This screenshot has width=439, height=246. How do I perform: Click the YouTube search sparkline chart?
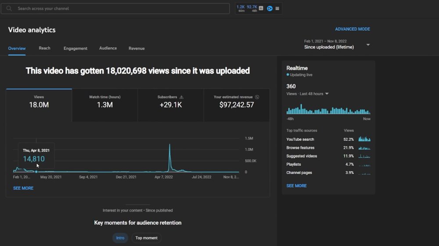(364, 139)
